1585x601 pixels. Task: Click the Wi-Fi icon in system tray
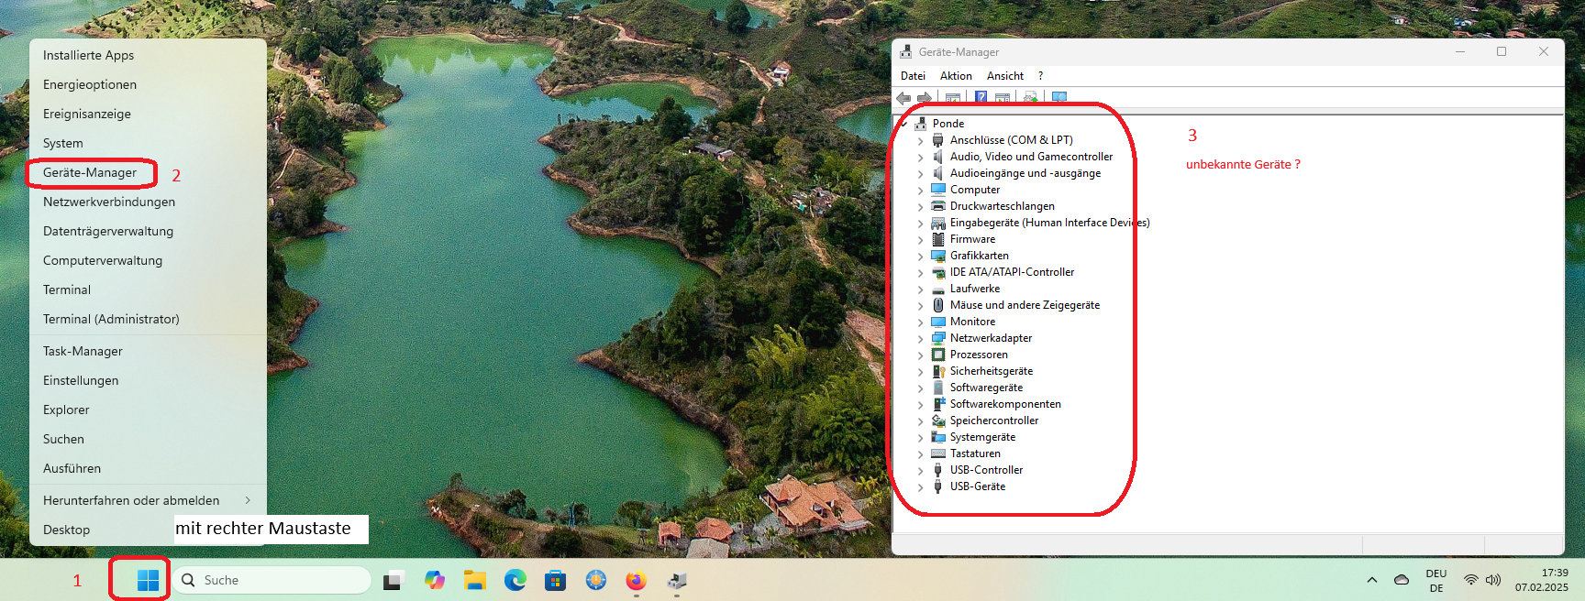pos(1470,580)
